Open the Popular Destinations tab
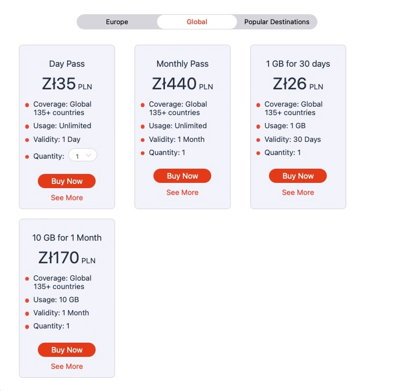393x391 pixels. click(x=277, y=22)
